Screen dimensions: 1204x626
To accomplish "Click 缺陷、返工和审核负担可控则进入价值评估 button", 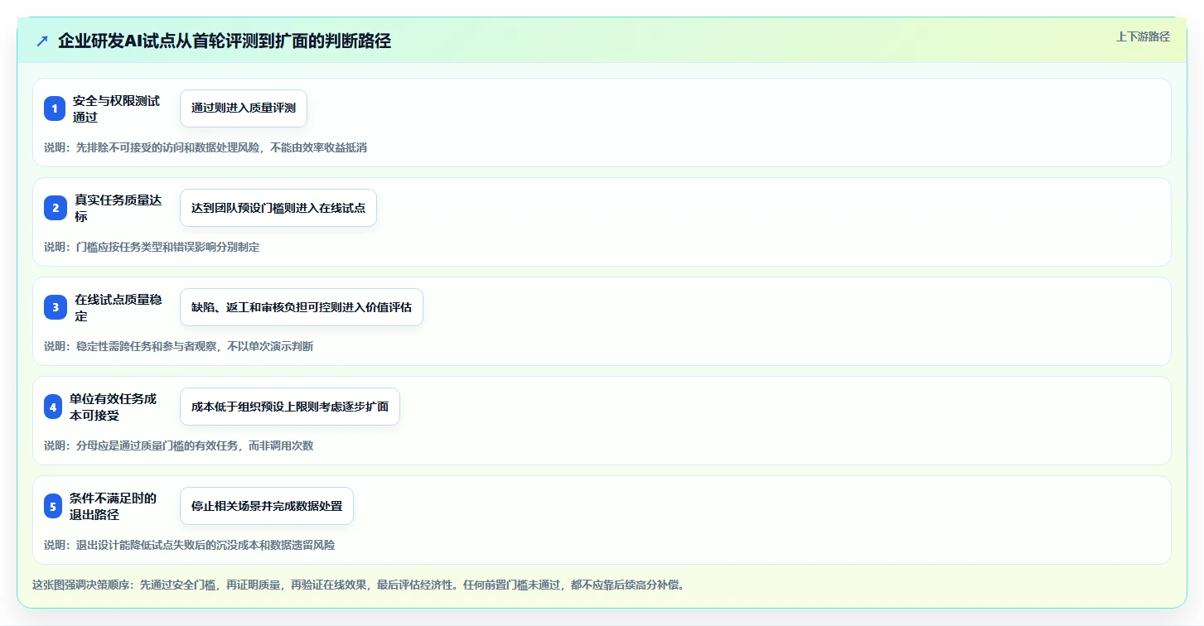I will pyautogui.click(x=302, y=307).
